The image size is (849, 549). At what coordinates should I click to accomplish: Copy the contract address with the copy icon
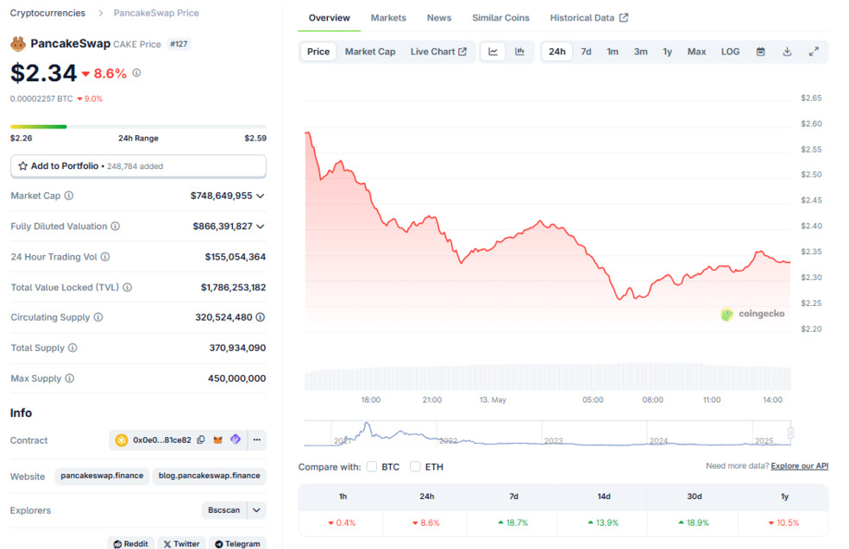coord(201,440)
